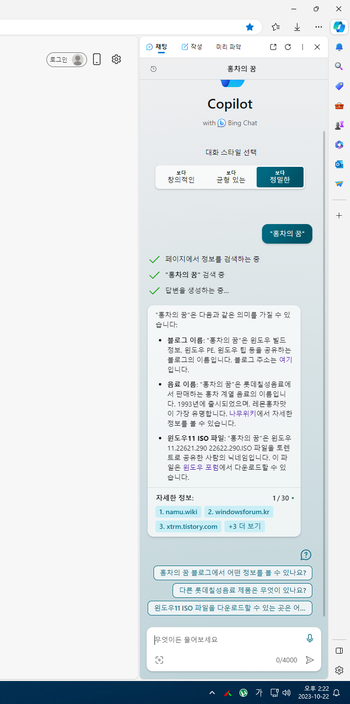Viewport: 350px width, 704px height.
Task: Open sidebar settings gear at bottom right
Action: click(339, 670)
